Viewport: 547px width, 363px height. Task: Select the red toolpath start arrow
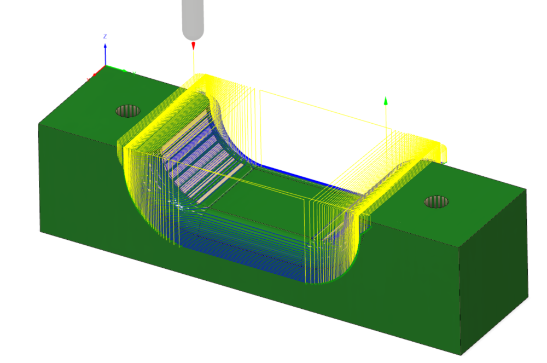[193, 46]
